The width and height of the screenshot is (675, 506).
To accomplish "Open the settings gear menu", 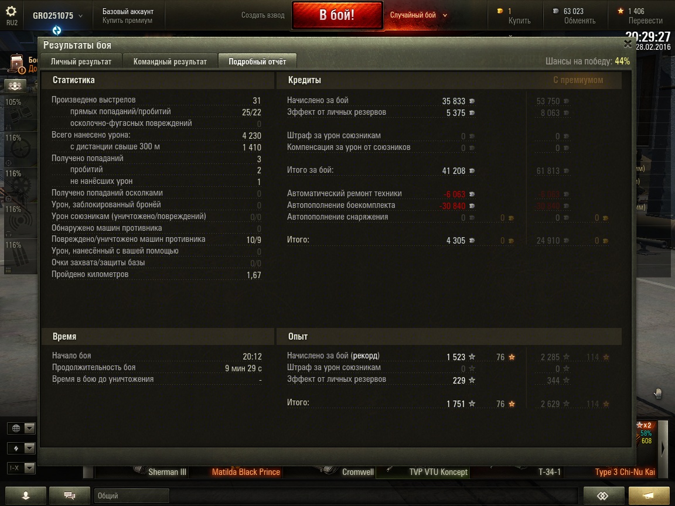I will 12,11.
